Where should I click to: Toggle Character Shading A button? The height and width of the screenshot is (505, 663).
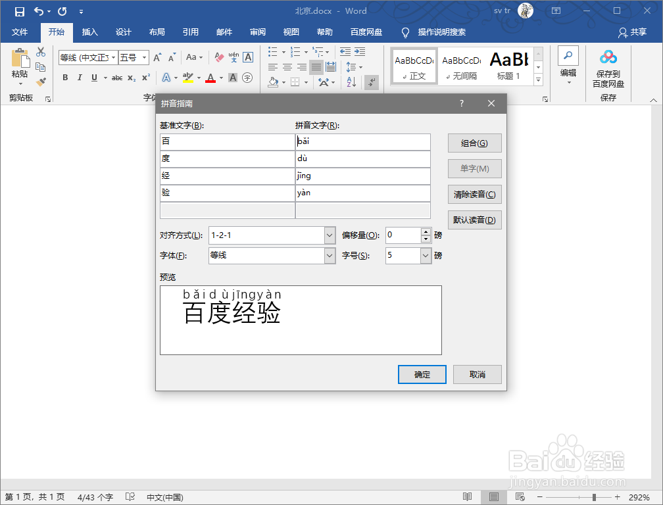coord(233,78)
